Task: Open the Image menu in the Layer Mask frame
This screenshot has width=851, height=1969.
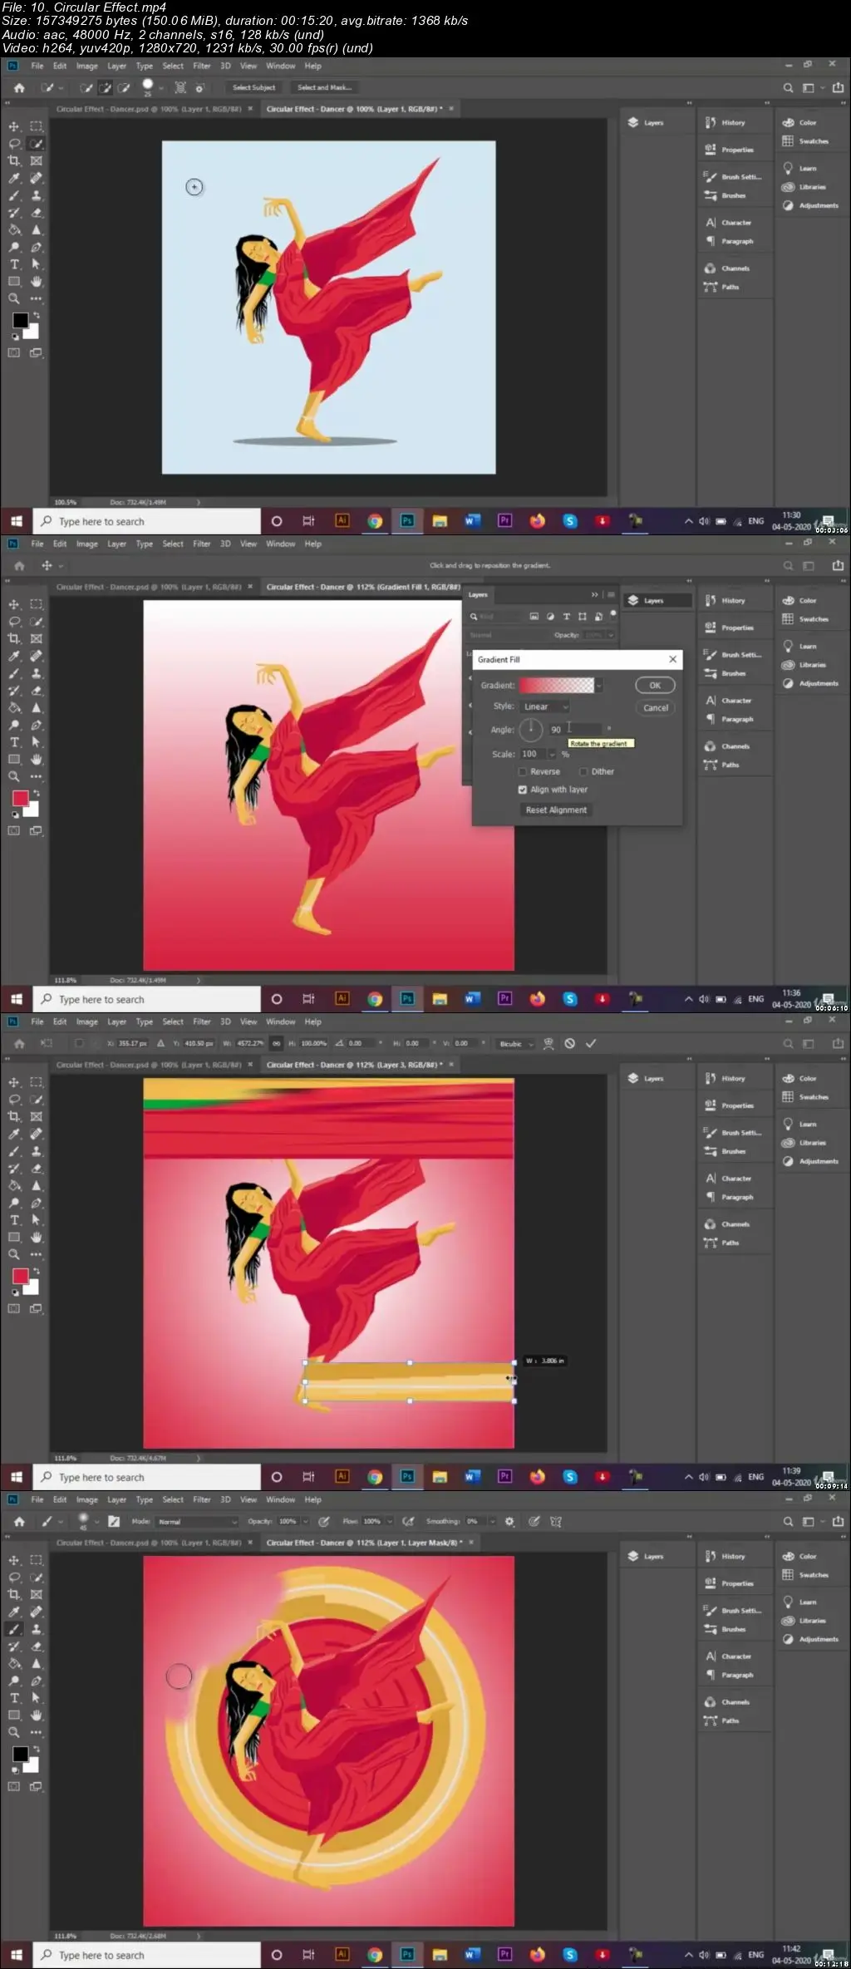Action: 86,1499
